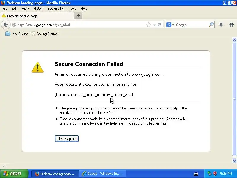The image size is (237, 178).
Task: Click 'Peer reports it experienced an internal error'
Action: pyautogui.click(x=96, y=84)
